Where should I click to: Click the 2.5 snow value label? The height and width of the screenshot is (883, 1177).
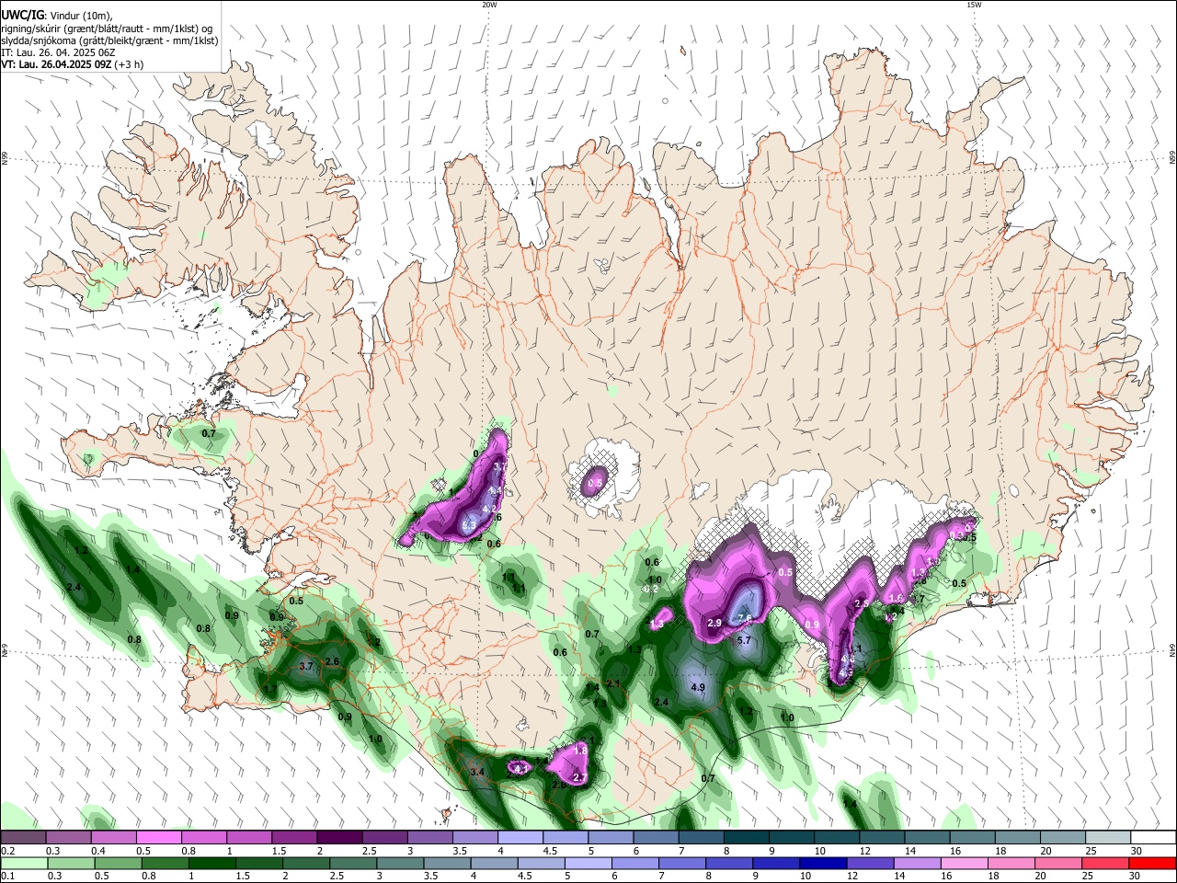tap(862, 603)
